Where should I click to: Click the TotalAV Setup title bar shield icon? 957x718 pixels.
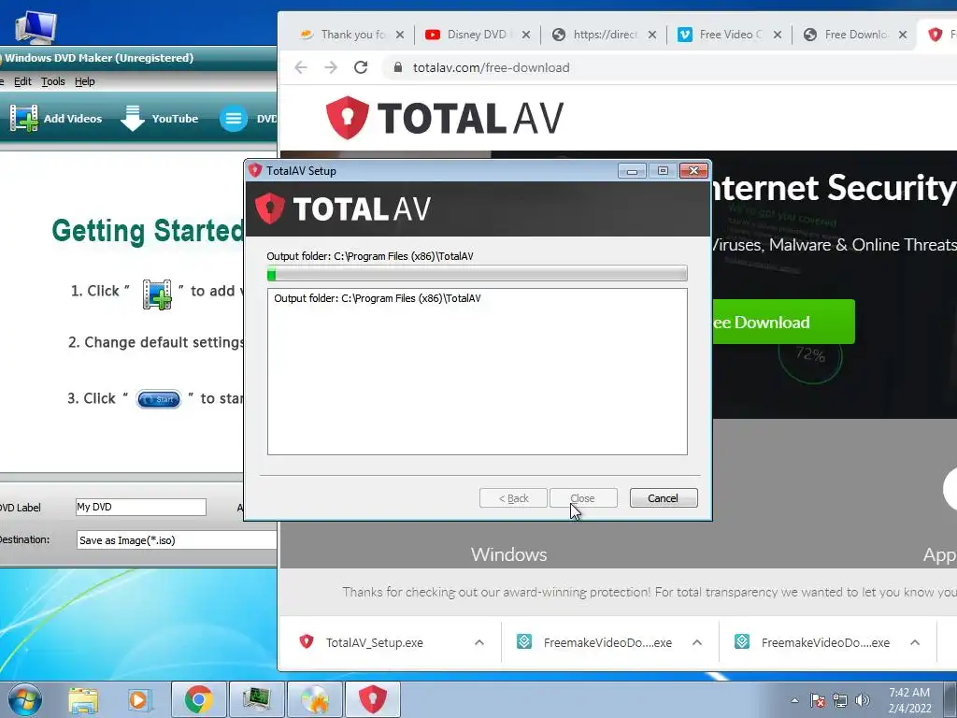pyautogui.click(x=255, y=170)
